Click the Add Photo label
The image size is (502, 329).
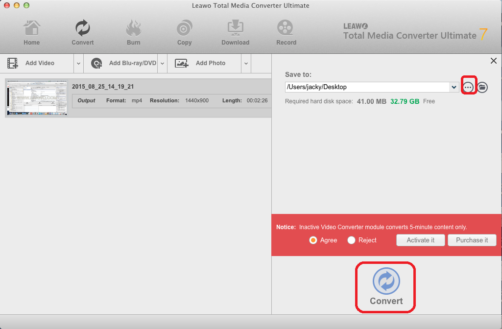211,63
